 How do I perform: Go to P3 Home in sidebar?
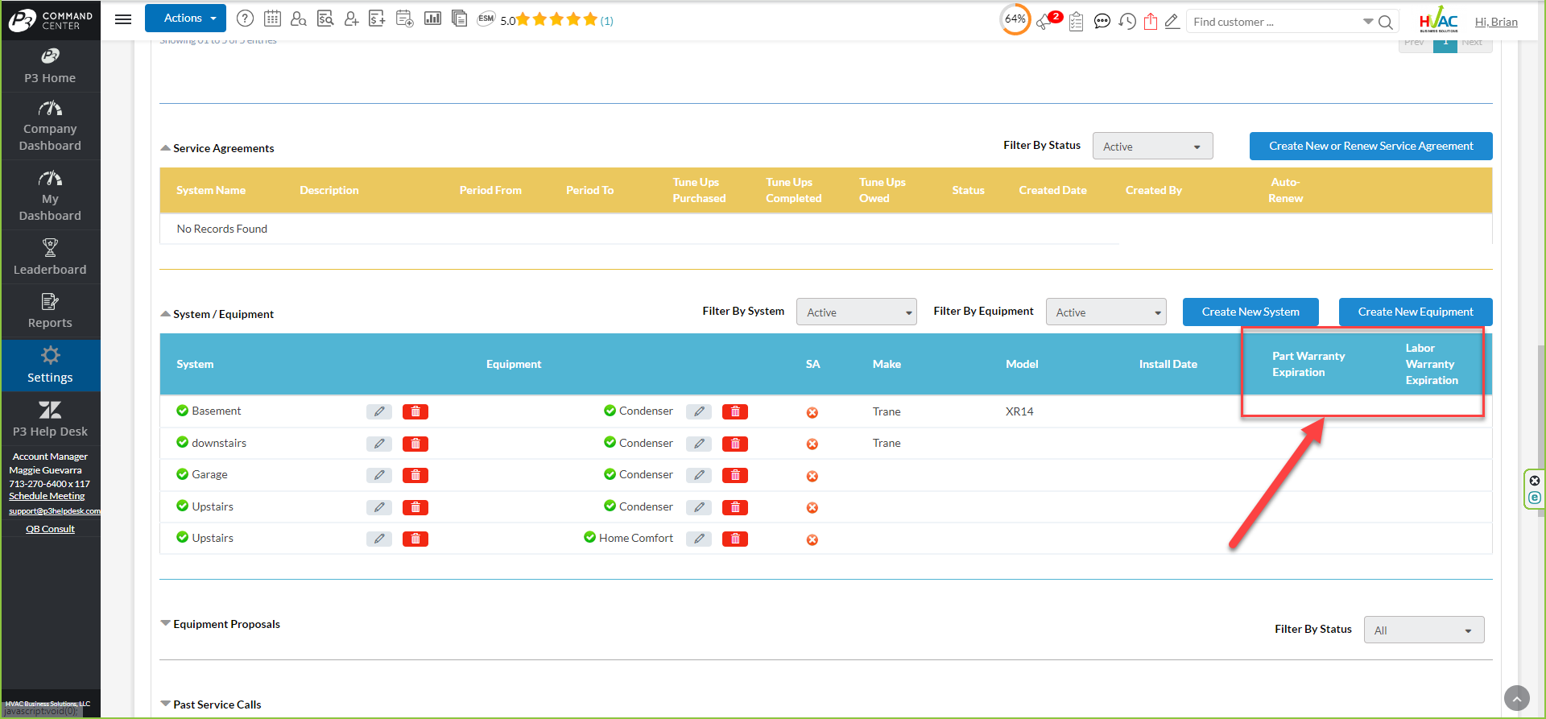50,66
